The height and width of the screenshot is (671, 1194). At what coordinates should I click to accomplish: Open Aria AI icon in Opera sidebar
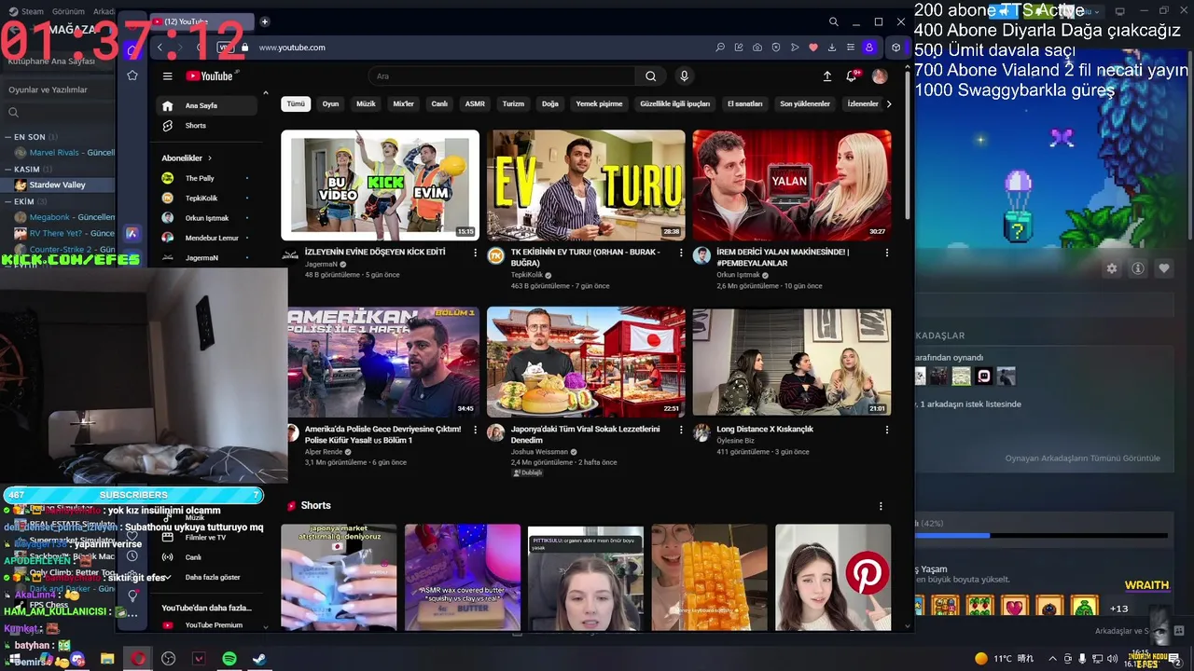(x=132, y=234)
